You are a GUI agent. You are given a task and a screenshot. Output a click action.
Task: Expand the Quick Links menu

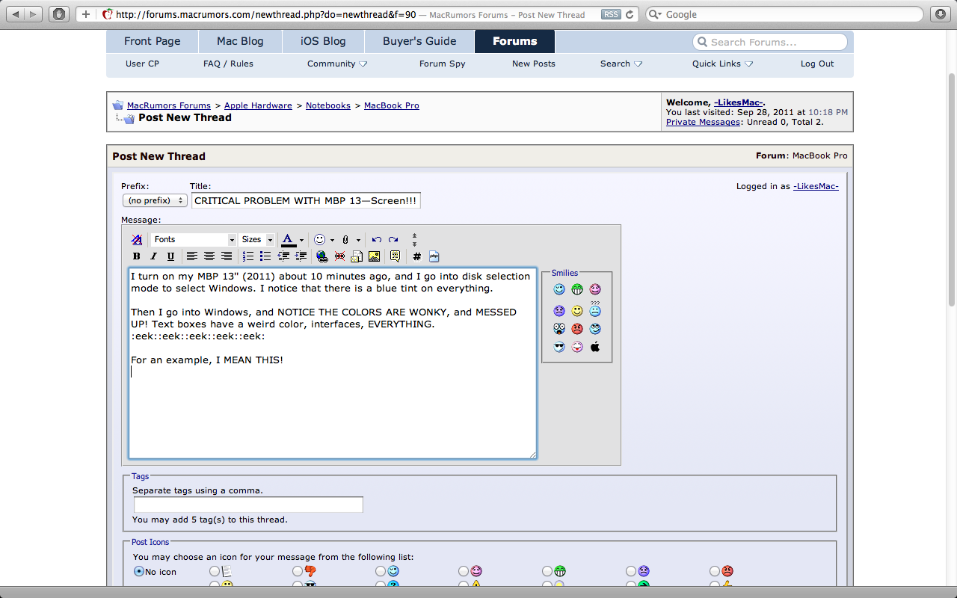coord(721,64)
